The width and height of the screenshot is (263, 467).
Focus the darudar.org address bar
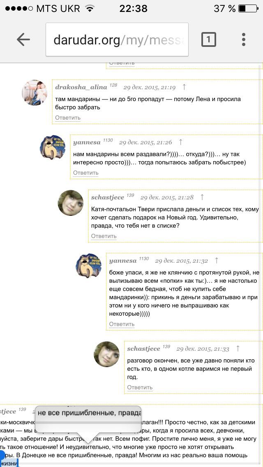click(x=117, y=39)
